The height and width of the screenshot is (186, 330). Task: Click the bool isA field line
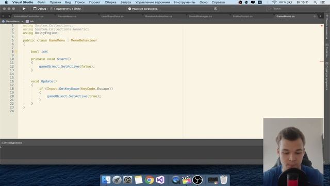point(39,52)
